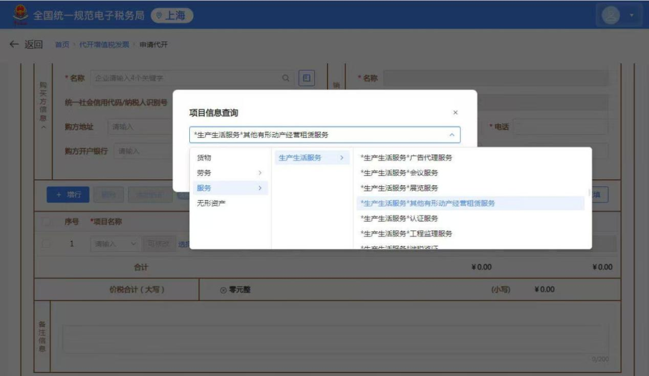This screenshot has width=649, height=376.
Task: Select *生产生活服务*其他有形动产经营租赁服务 option
Action: click(x=470, y=203)
